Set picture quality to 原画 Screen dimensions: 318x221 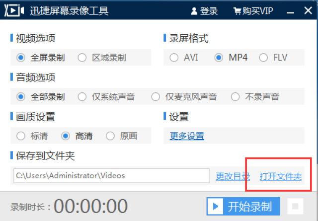tap(110, 136)
